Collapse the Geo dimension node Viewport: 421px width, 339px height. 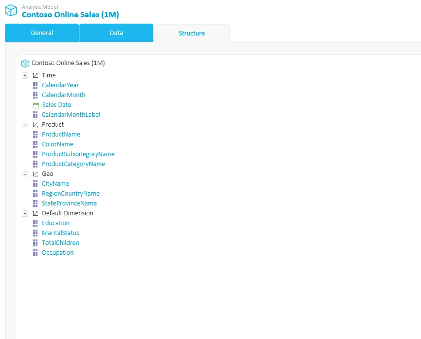click(x=25, y=174)
